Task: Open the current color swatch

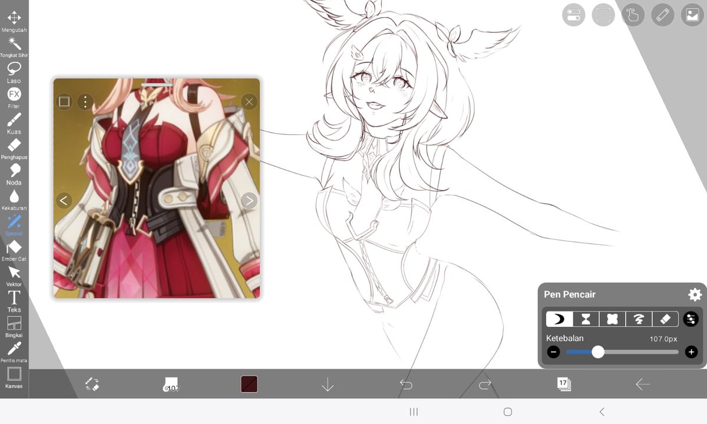Action: pos(249,385)
